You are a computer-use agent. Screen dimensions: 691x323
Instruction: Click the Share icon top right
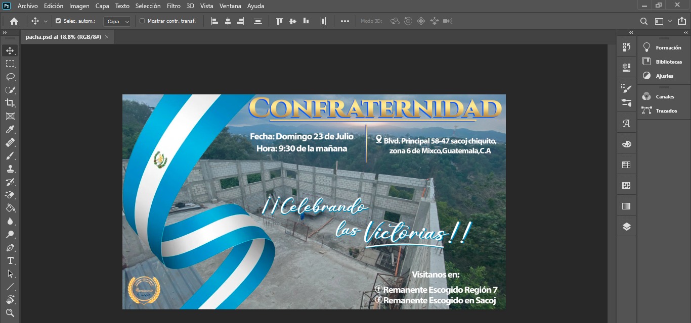[682, 21]
